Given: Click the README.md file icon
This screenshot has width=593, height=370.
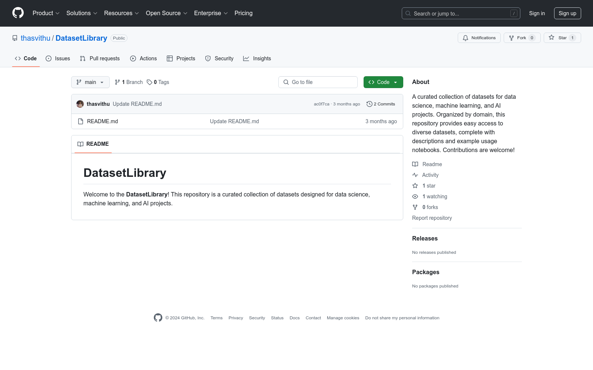Looking at the screenshot, I should coord(80,121).
